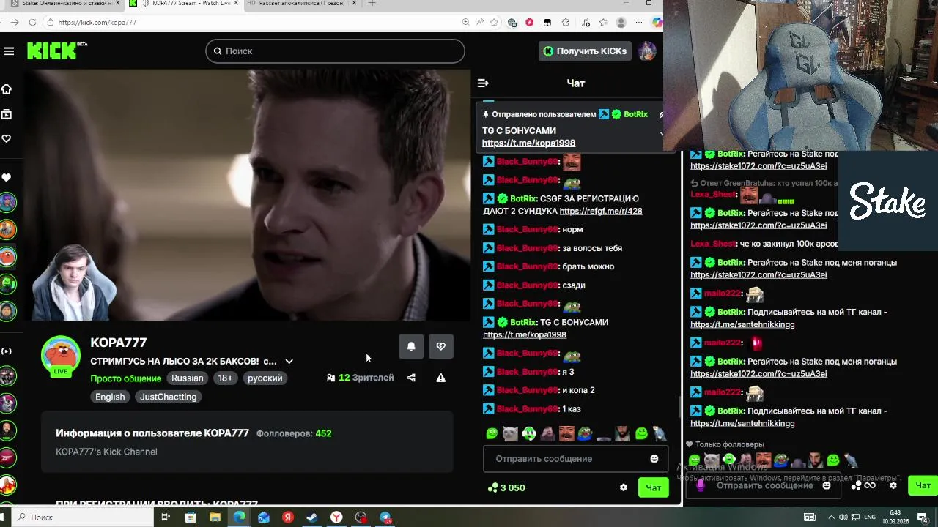
Task: Click Black_Bunny69 username on 'норм' message
Action: (528, 229)
